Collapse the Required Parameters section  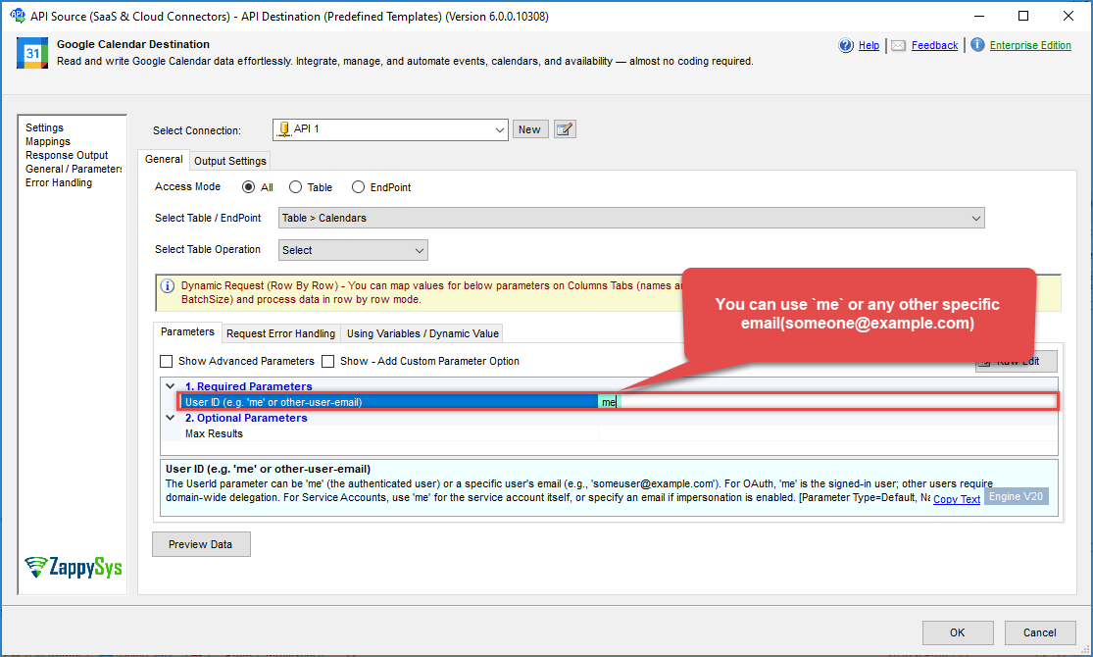171,386
